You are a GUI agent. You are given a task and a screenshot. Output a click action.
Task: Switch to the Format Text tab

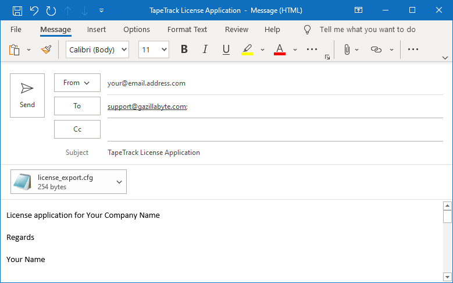pyautogui.click(x=187, y=30)
